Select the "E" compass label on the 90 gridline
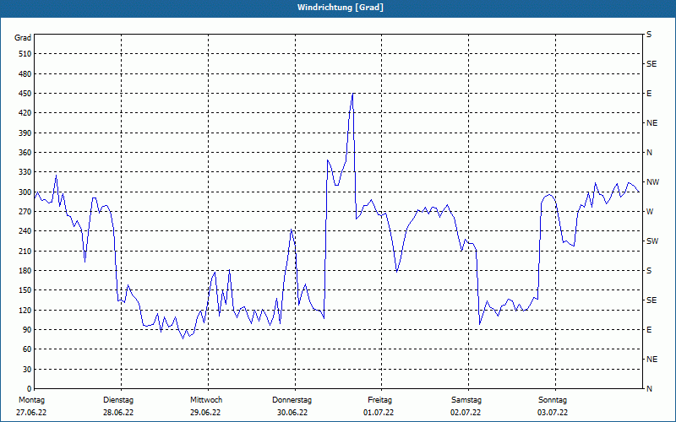This screenshot has width=676, height=422. pos(649,330)
